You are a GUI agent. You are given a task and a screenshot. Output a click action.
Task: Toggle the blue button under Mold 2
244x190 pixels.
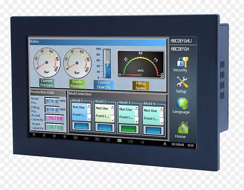(105, 127)
